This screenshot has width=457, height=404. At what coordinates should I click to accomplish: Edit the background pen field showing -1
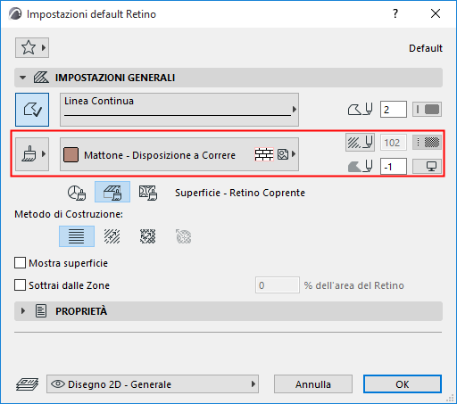click(x=394, y=167)
